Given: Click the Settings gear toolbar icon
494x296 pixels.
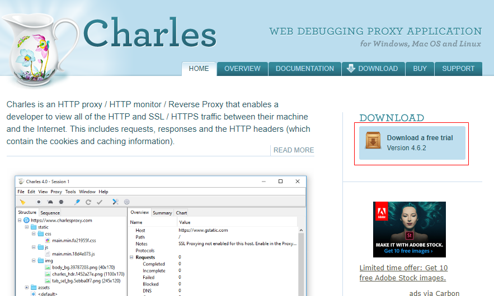Looking at the screenshot, I should click(126, 202).
